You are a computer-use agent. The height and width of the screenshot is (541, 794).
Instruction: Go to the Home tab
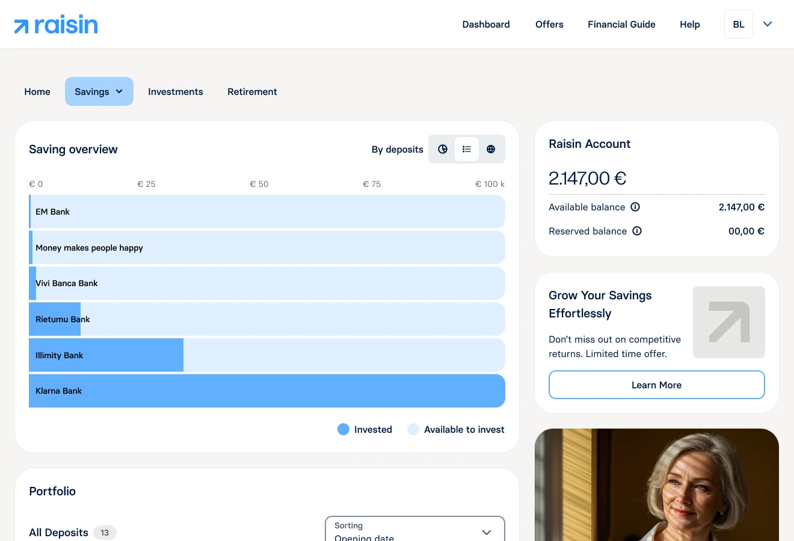[37, 91]
